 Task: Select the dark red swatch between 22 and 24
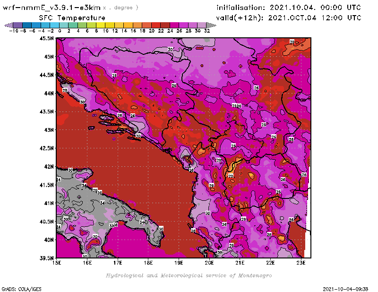pos(165,25)
